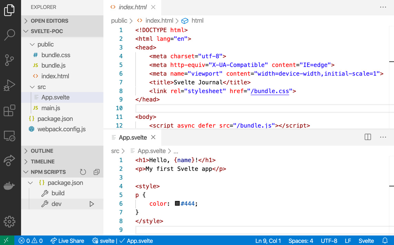Open more actions for App.svelte editor group
The image size is (394, 245).
click(x=383, y=137)
